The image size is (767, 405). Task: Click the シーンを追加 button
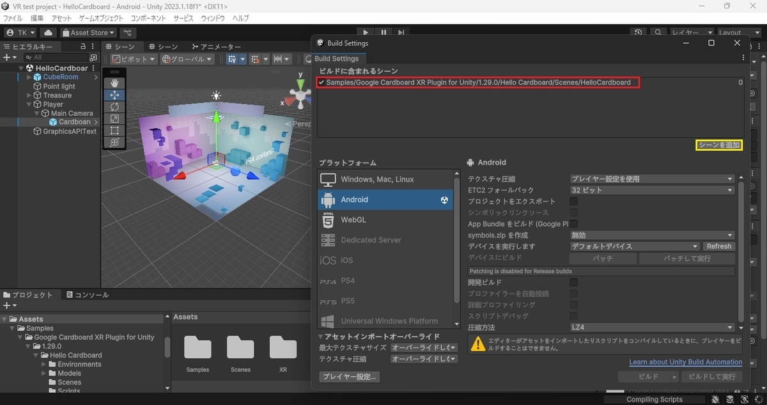719,145
